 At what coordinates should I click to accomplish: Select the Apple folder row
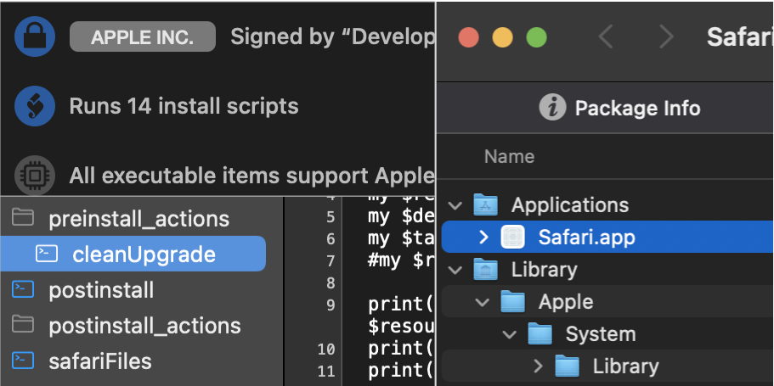click(607, 302)
